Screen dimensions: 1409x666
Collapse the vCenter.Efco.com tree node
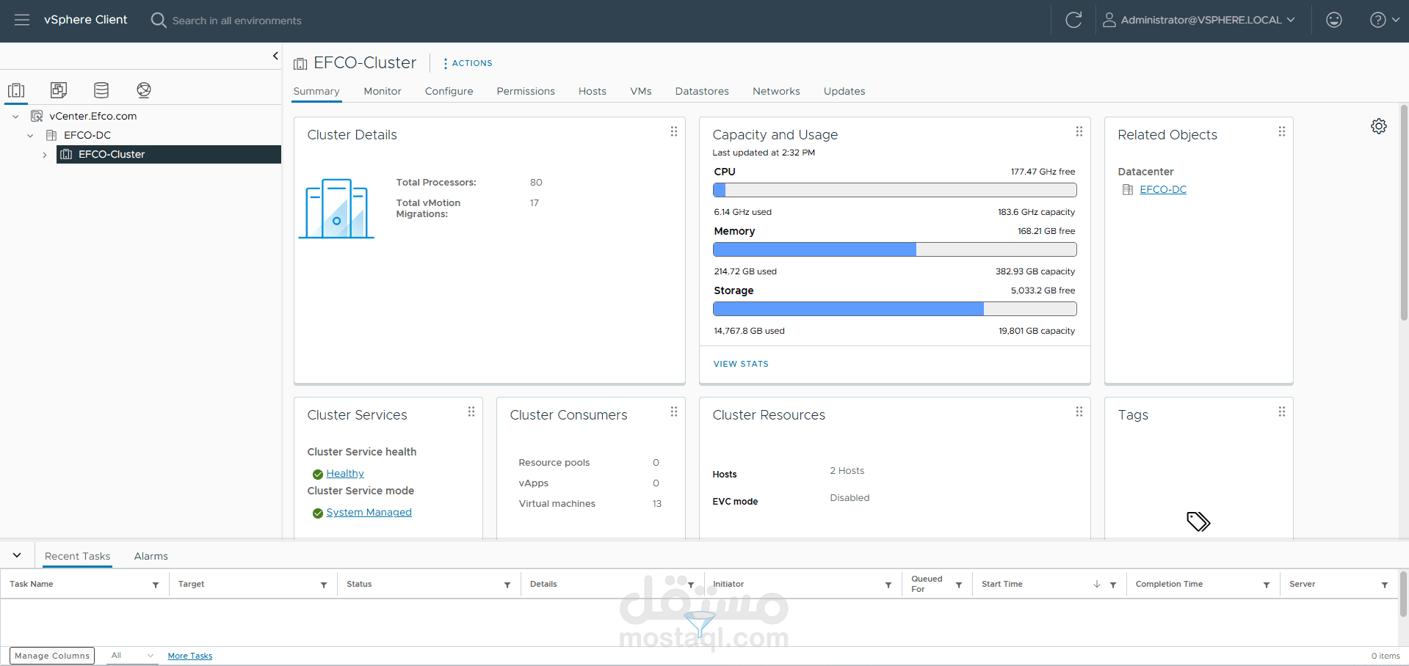(x=15, y=116)
